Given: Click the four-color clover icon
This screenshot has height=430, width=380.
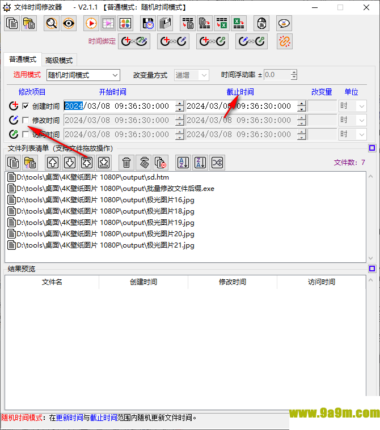Looking at the screenshot, I should [x=125, y=23].
